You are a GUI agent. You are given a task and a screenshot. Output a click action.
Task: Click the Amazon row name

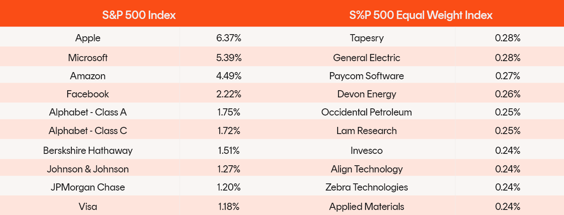coord(88,76)
